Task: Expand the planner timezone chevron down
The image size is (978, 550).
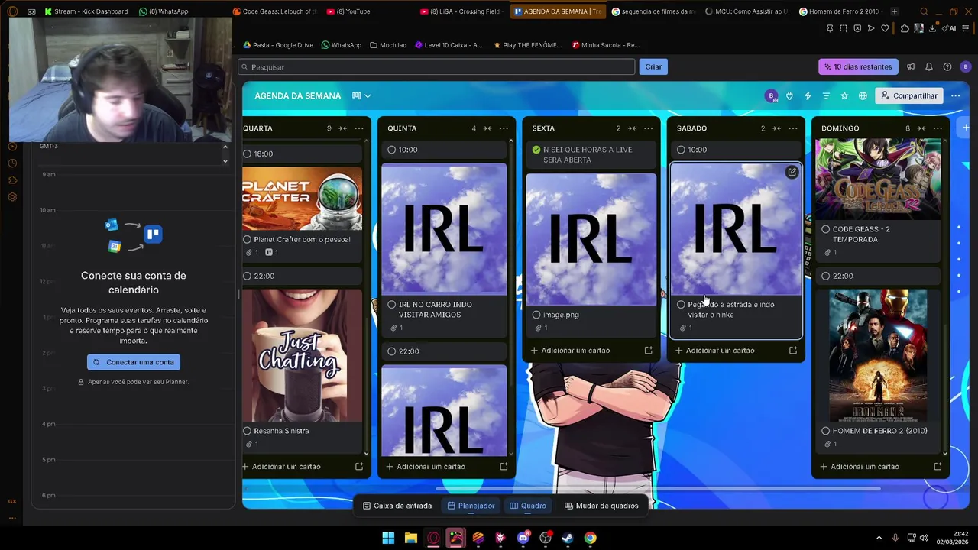Action: pos(225,161)
